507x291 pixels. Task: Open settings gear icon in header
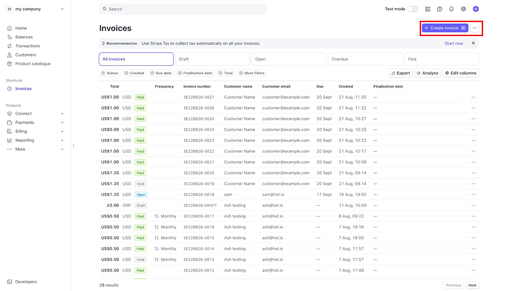coord(463,9)
